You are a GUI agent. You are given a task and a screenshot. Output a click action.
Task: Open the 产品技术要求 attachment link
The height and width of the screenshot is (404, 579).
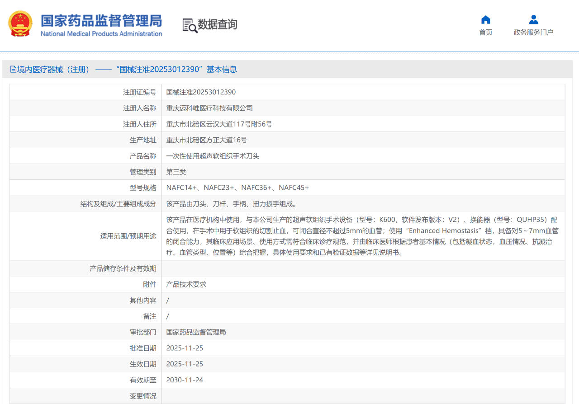[x=186, y=284]
